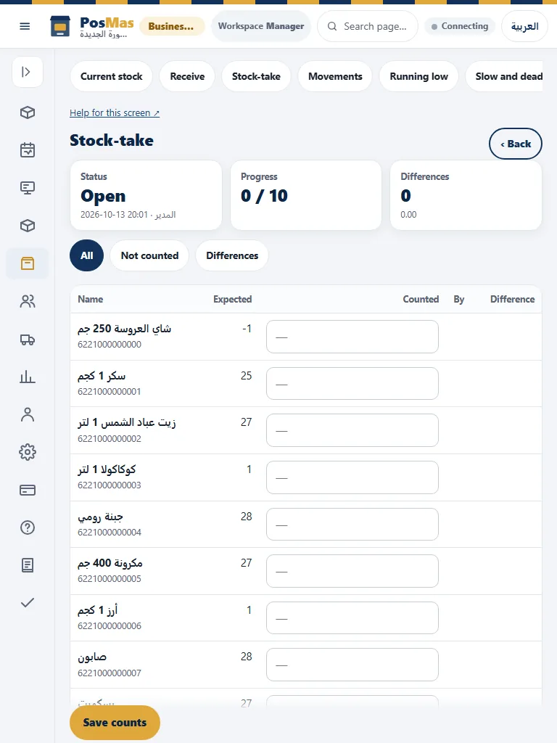Switch to the Movements tab
Image resolution: width=557 pixels, height=743 pixels.
tap(335, 76)
